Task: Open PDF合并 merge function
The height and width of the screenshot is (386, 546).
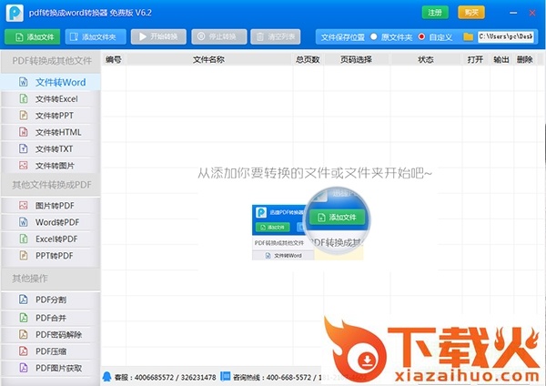Action: tap(51, 318)
